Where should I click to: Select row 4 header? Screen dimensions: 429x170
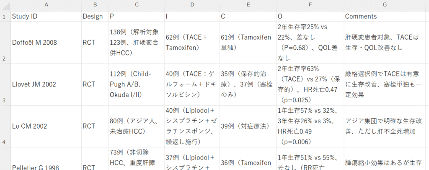(5, 126)
